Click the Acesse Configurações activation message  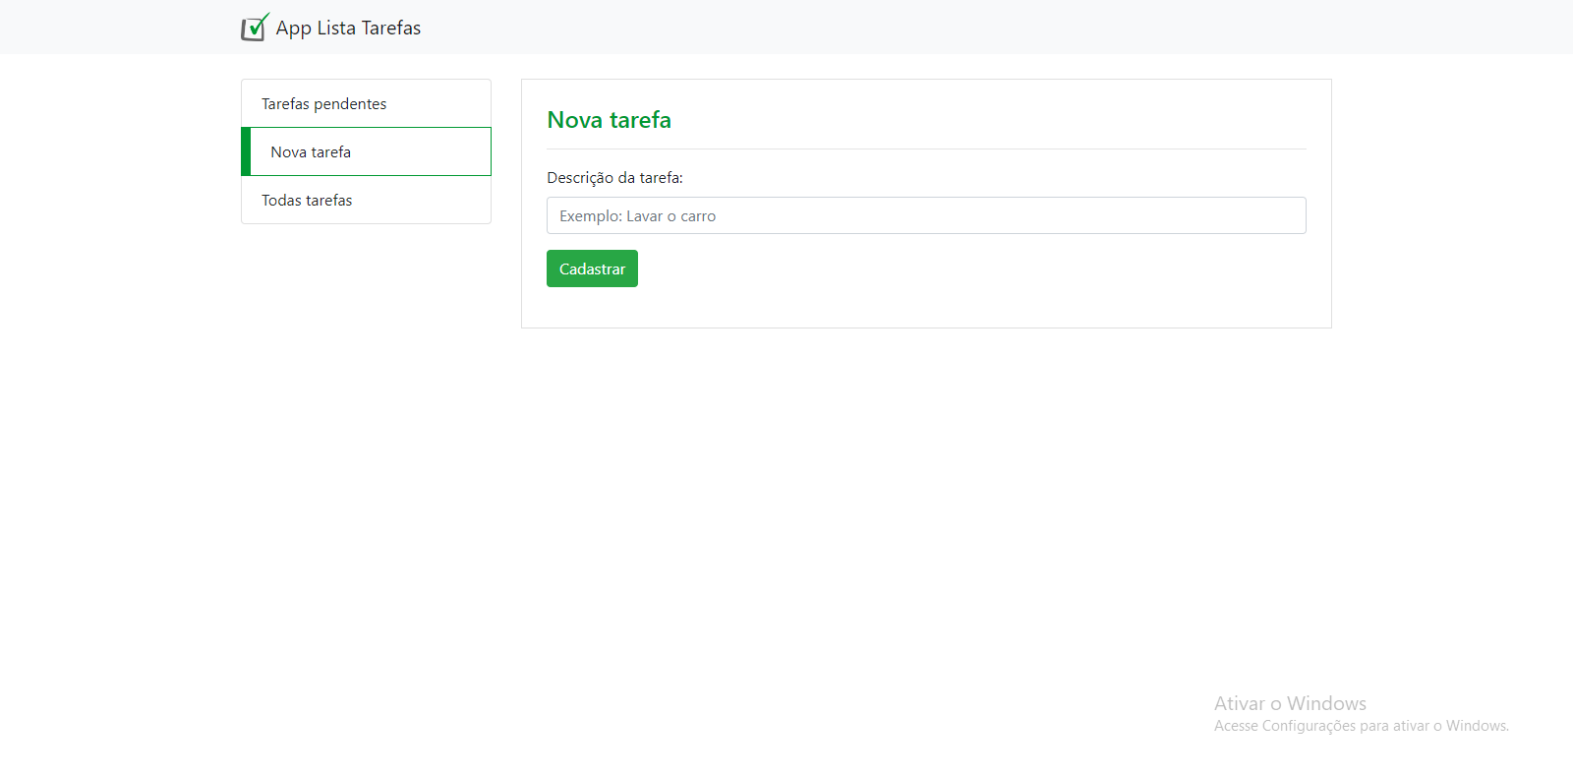(1361, 726)
